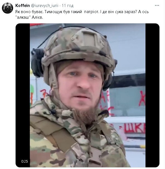Click the red ШК graffiti in video
Viewport: 165px width, 169px height.
pos(135,128)
